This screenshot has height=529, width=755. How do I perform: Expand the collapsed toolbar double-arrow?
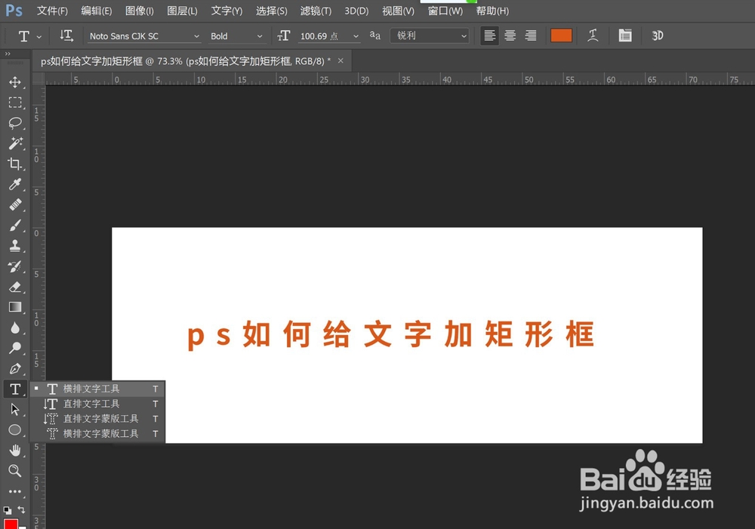click(8, 54)
